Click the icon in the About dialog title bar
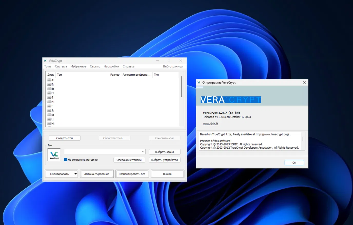Viewport: 353px width, 225px height. 199,83
